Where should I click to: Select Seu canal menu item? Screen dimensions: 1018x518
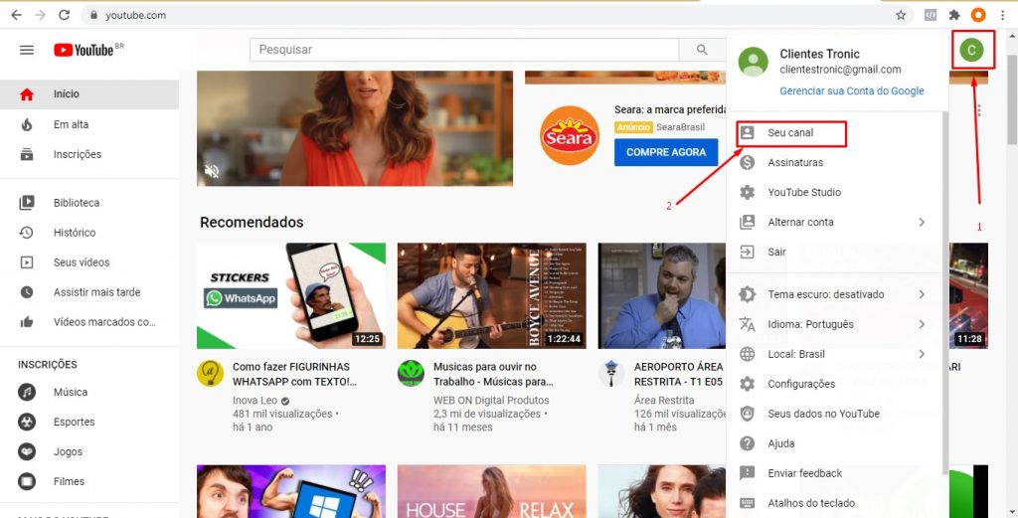click(790, 133)
